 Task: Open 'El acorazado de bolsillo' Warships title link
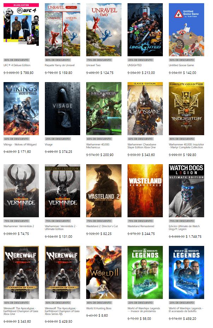pyautogui.click(x=186, y=310)
